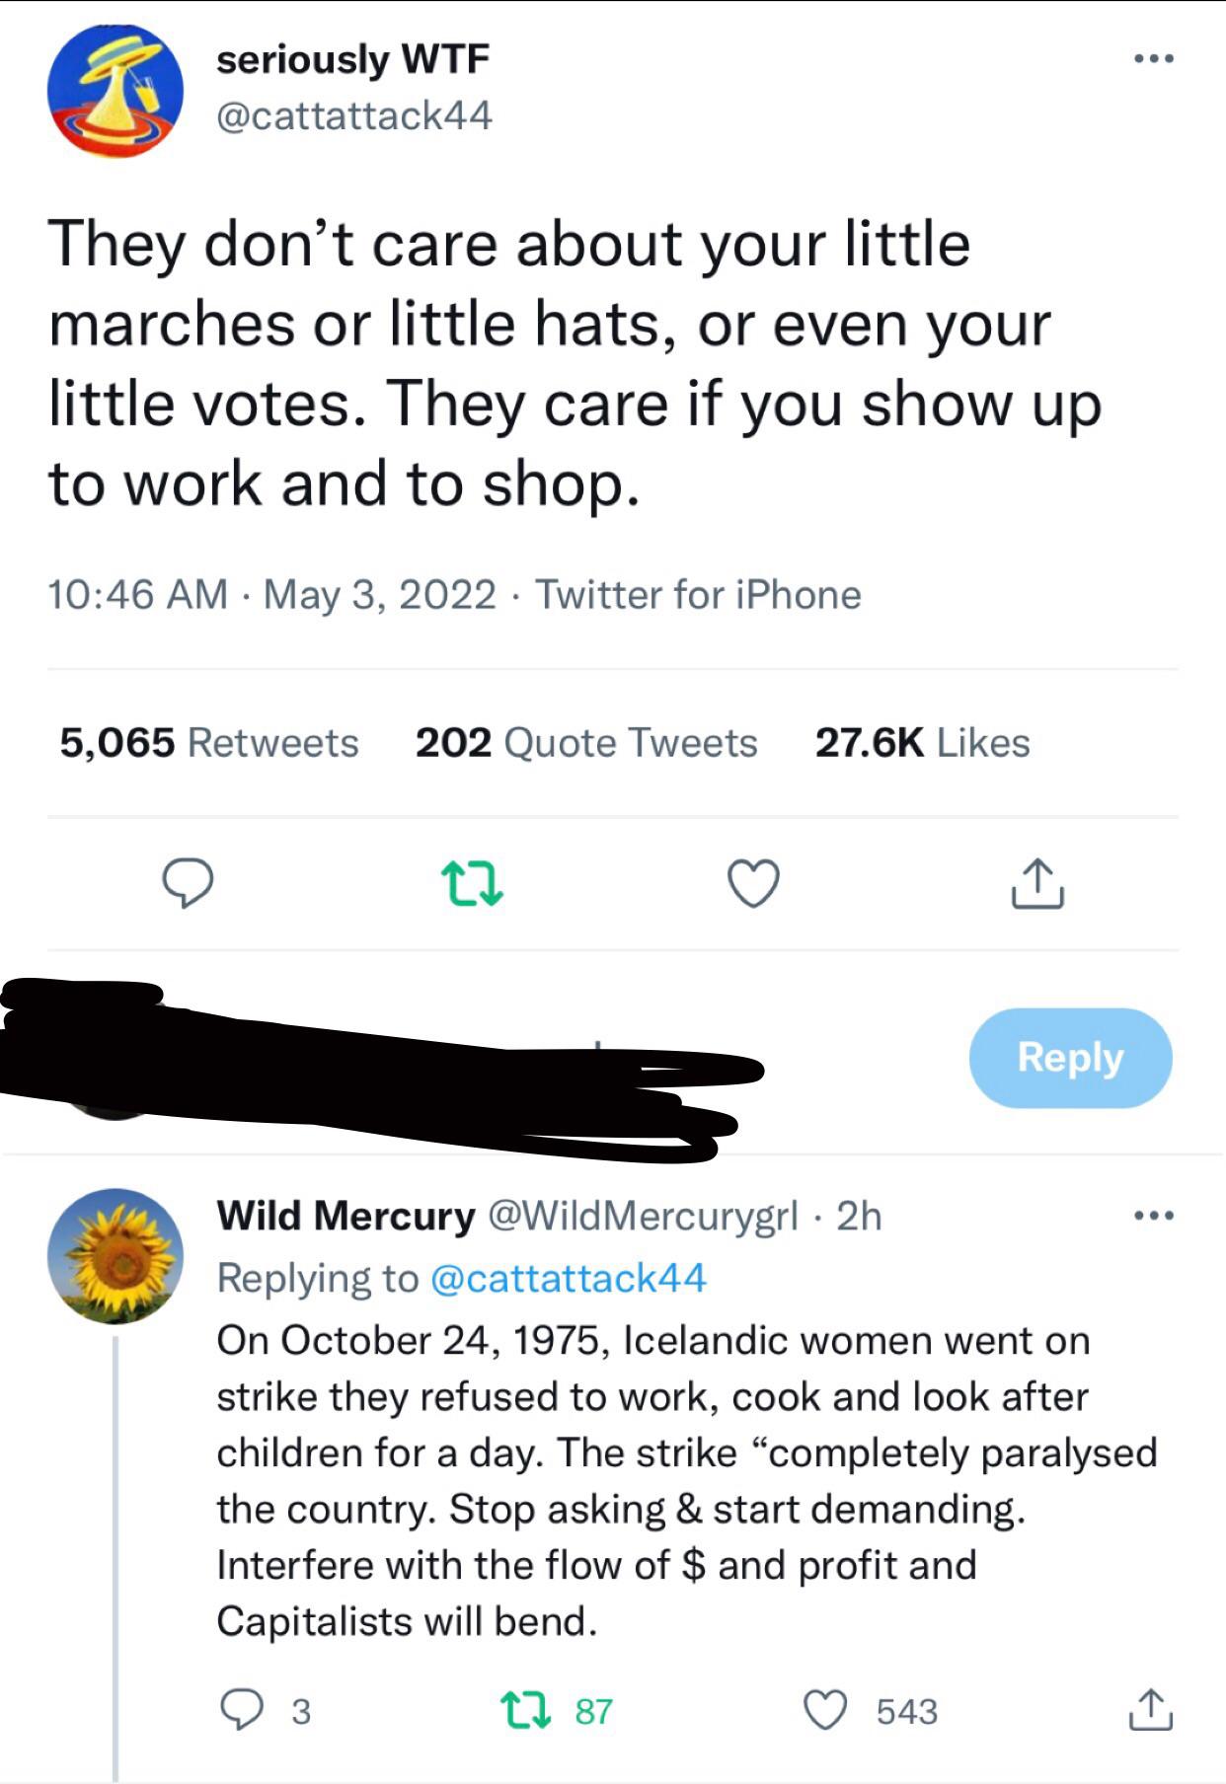
Task: View the 202 Quote Tweets
Action: [586, 742]
